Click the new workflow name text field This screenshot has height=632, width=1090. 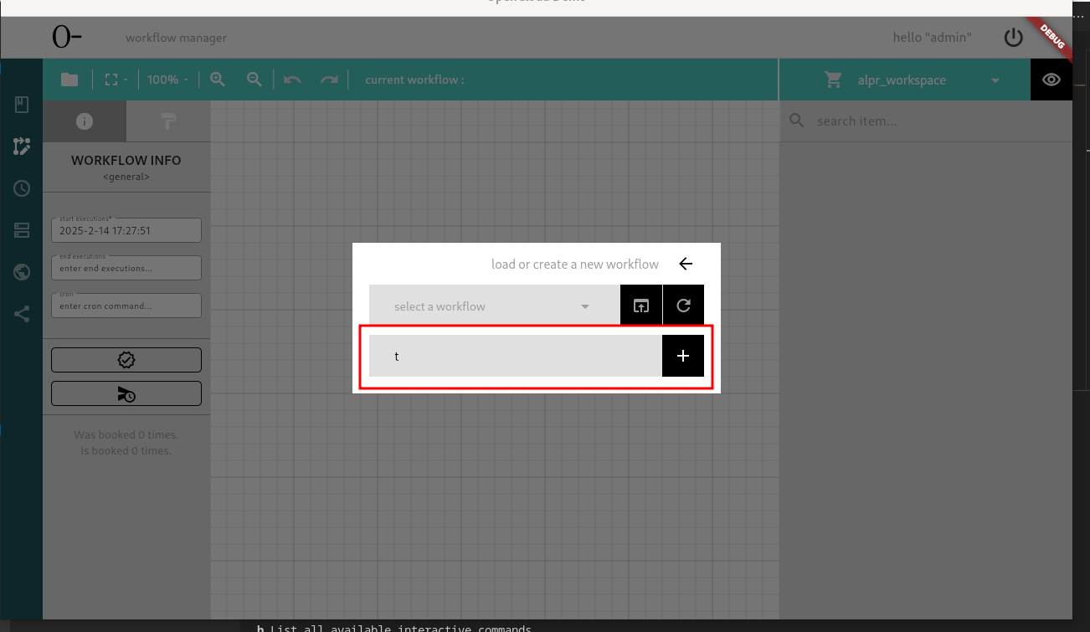tap(515, 356)
